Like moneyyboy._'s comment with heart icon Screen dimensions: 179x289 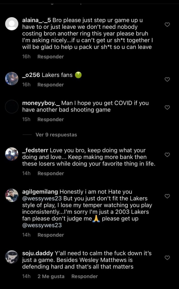pyautogui.click(x=167, y=108)
